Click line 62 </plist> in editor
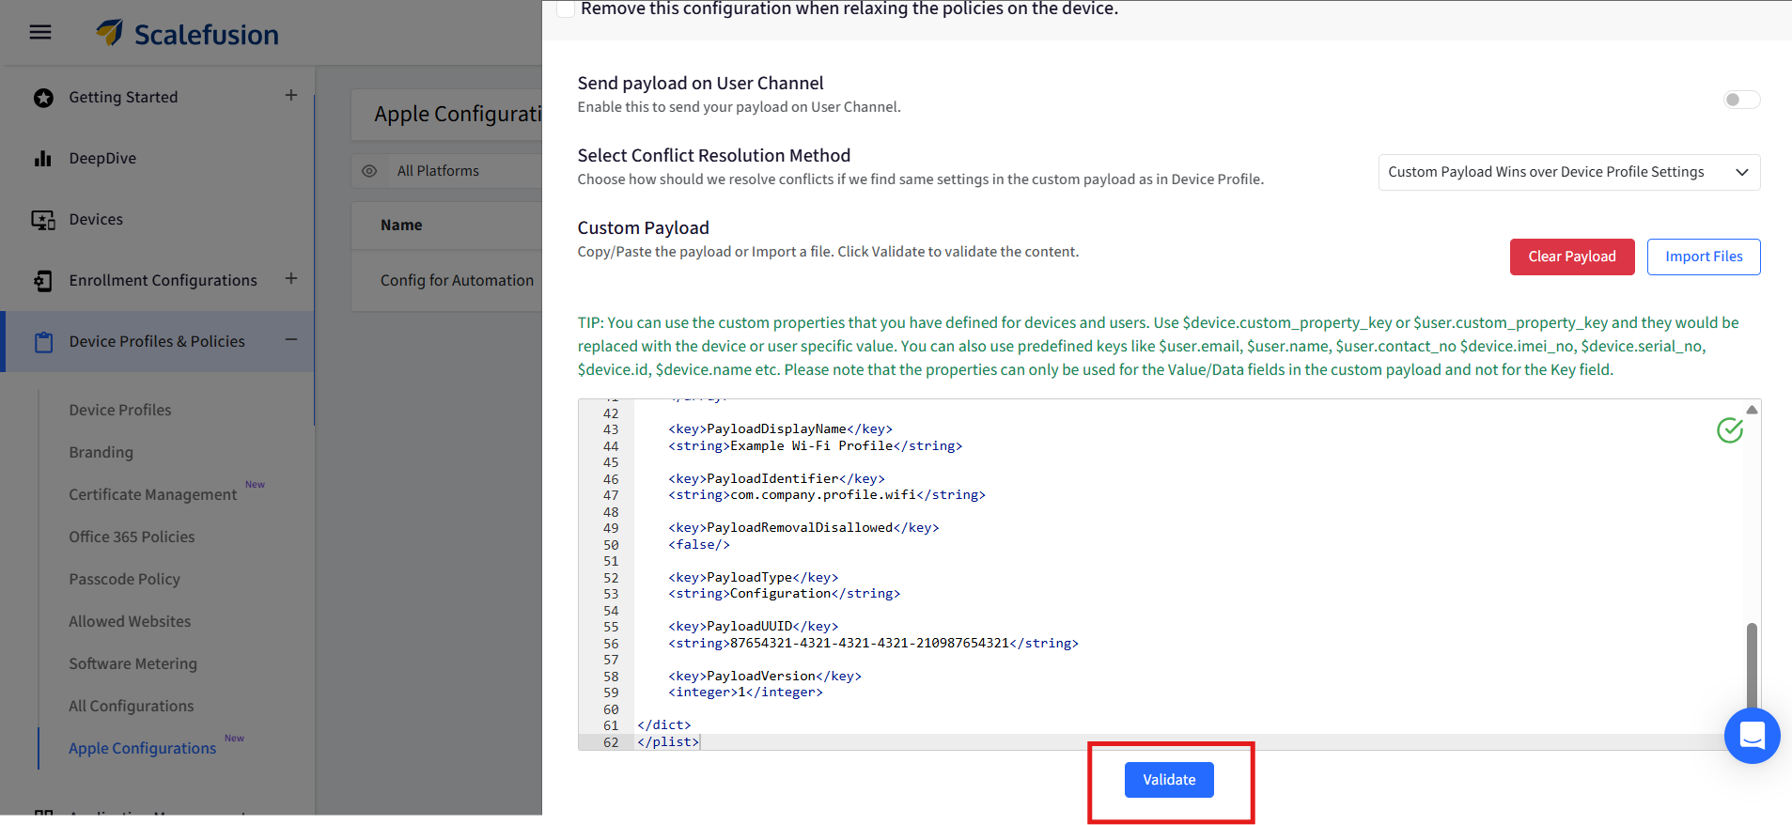1792x825 pixels. pyautogui.click(x=668, y=742)
